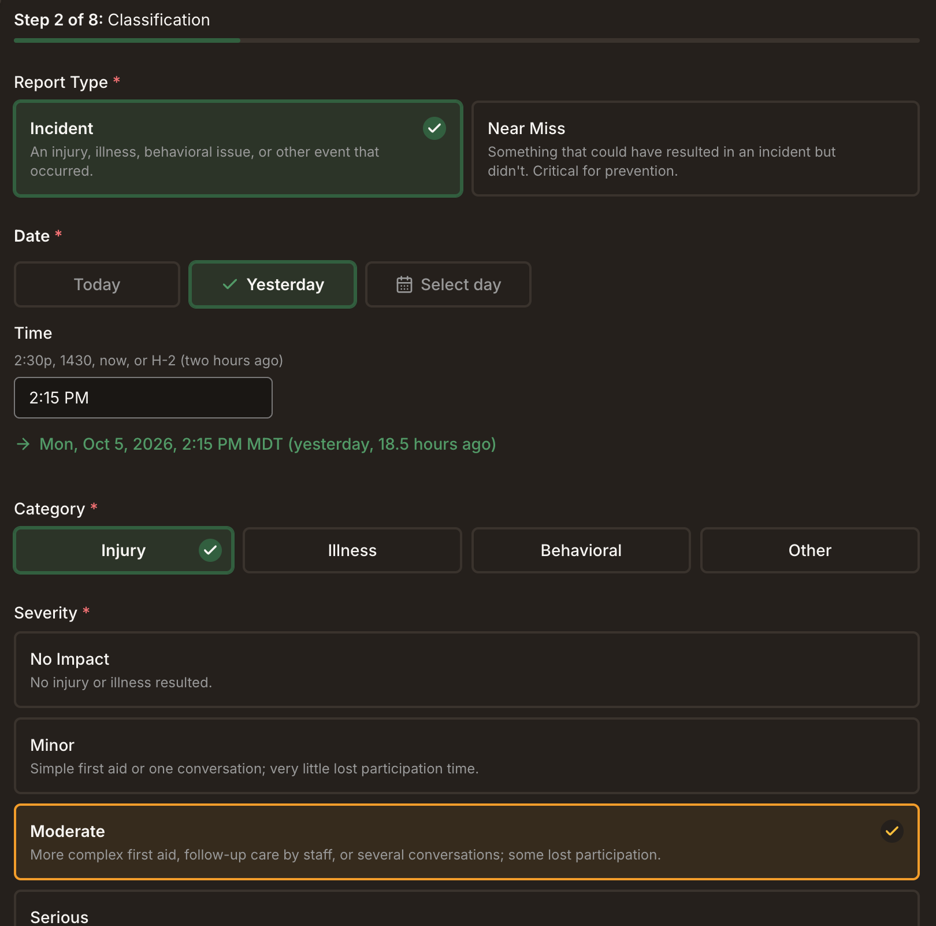Screen dimensions: 936x926
Task: Select the Other category
Action: [x=810, y=550]
